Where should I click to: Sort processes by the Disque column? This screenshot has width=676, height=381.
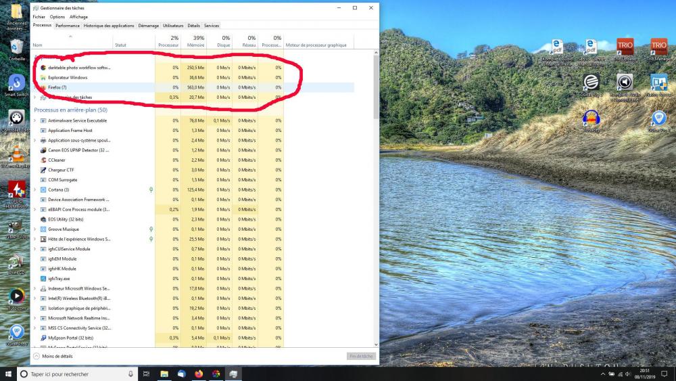click(x=220, y=41)
